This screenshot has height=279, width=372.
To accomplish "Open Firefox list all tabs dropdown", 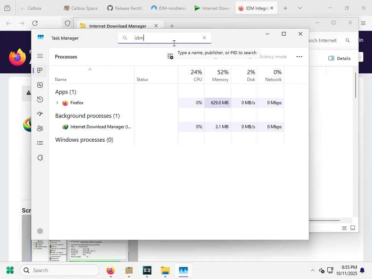I will (x=300, y=8).
